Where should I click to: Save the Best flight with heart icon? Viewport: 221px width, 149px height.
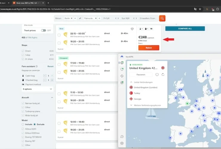(132, 29)
